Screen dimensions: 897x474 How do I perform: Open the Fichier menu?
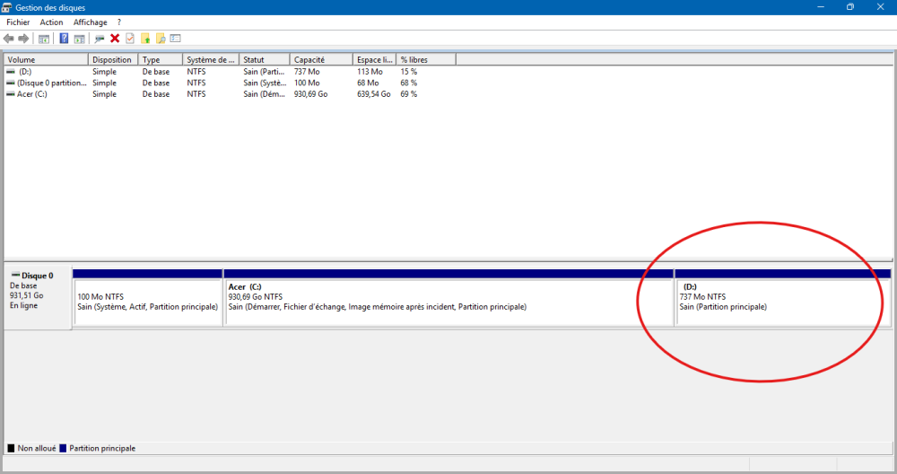click(x=19, y=22)
